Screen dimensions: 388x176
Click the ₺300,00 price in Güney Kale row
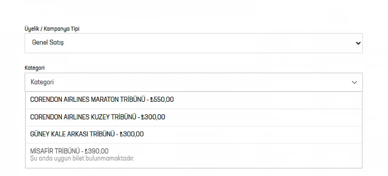tap(132, 134)
